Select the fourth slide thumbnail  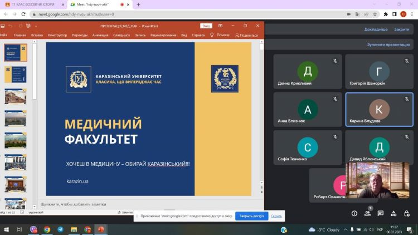[x=16, y=118]
